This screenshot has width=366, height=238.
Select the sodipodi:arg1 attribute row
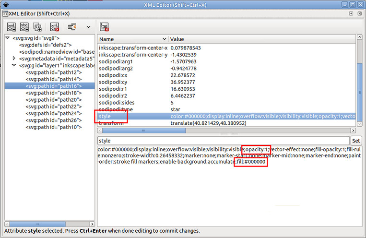226,61
